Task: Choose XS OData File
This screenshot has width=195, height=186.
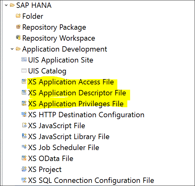Action: point(51,158)
